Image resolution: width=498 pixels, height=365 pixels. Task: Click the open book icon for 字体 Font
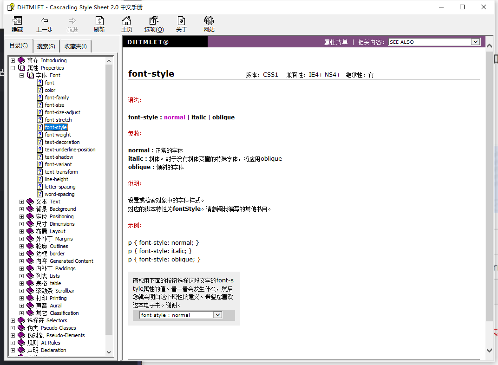tap(30, 75)
